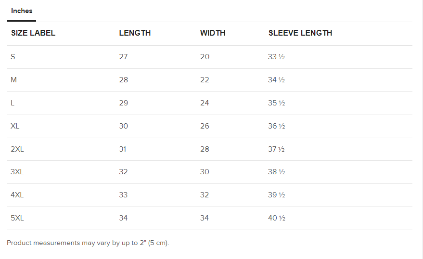
Task: Click the width value 28 for 2XL
Action: click(x=205, y=149)
